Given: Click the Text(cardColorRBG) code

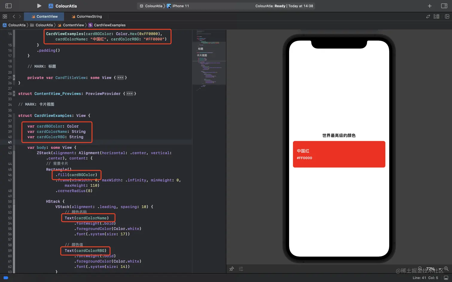Looking at the screenshot, I should (85, 251).
